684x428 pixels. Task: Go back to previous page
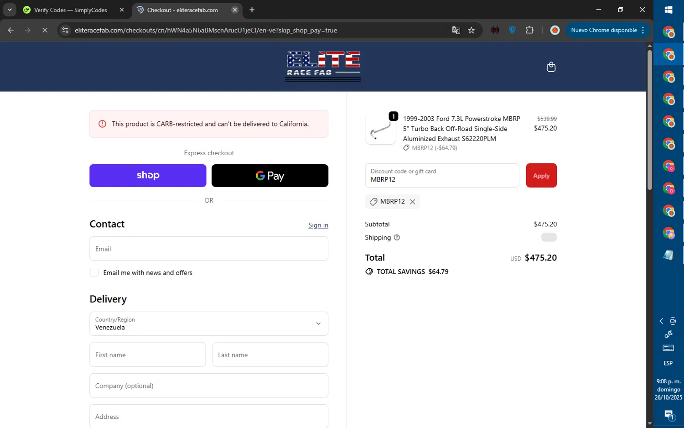click(11, 30)
